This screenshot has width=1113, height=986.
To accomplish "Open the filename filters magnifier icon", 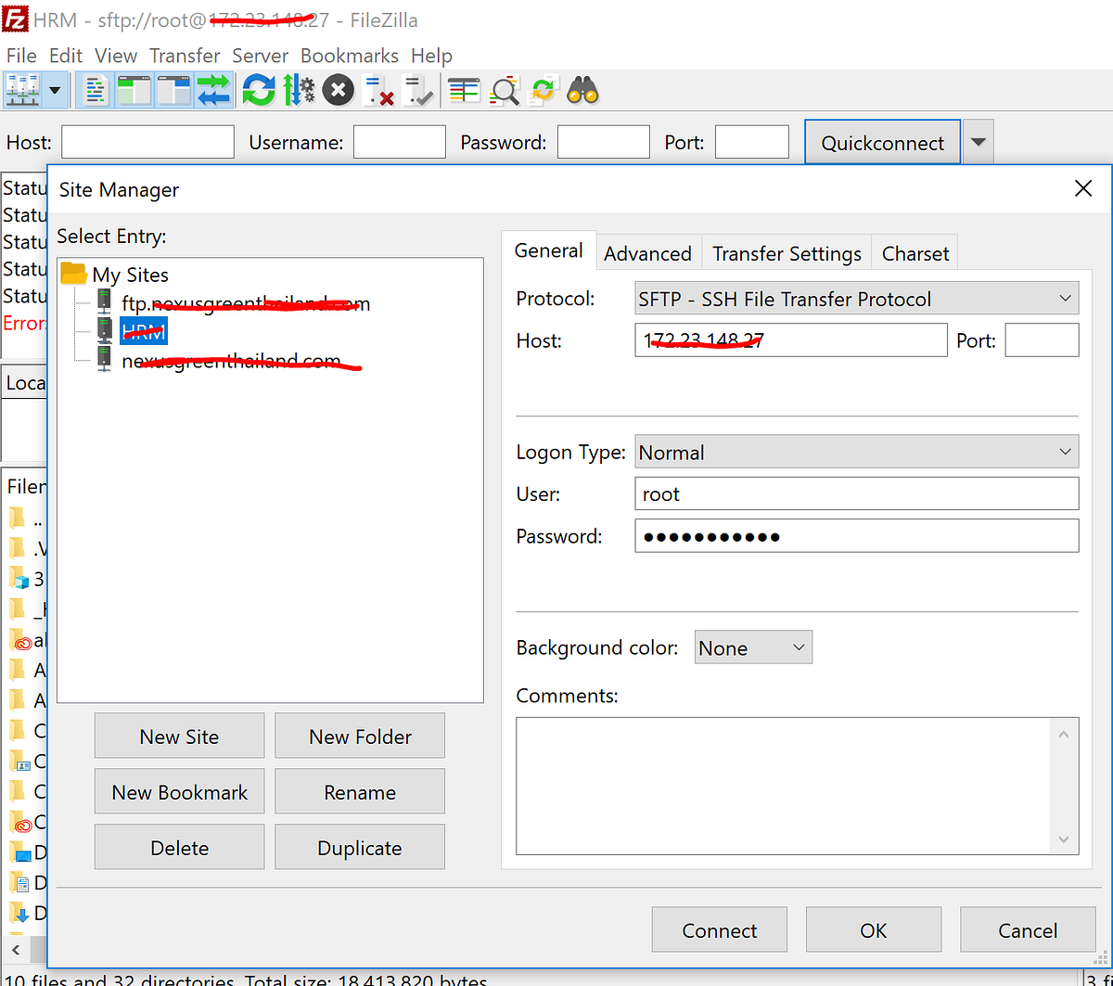I will tap(504, 90).
